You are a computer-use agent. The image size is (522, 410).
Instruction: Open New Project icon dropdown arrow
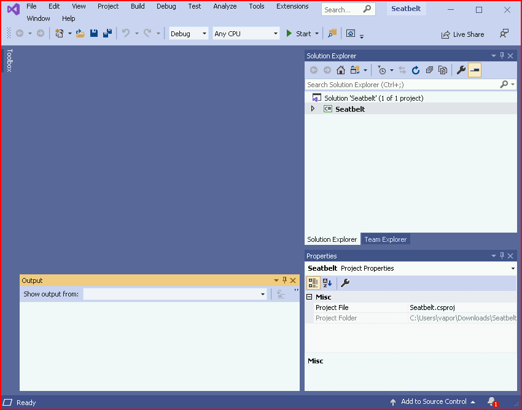click(x=69, y=33)
